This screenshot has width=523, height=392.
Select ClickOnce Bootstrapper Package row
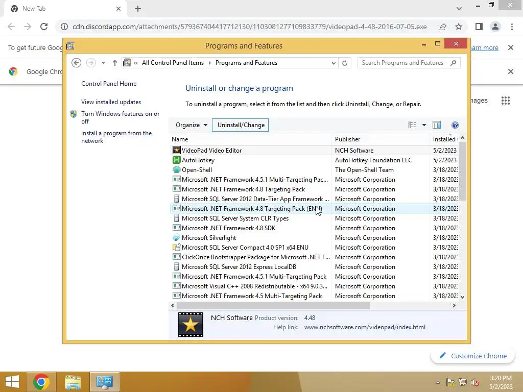coord(314,257)
